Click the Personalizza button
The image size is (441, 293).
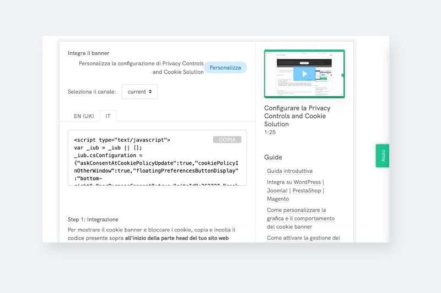click(225, 68)
